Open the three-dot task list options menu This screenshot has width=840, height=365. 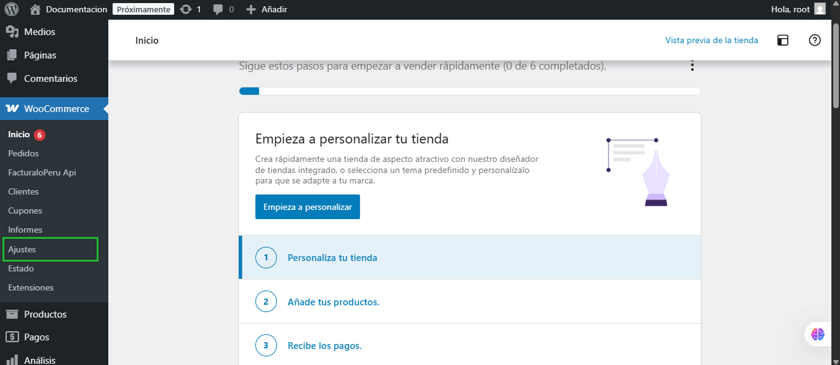pyautogui.click(x=692, y=66)
